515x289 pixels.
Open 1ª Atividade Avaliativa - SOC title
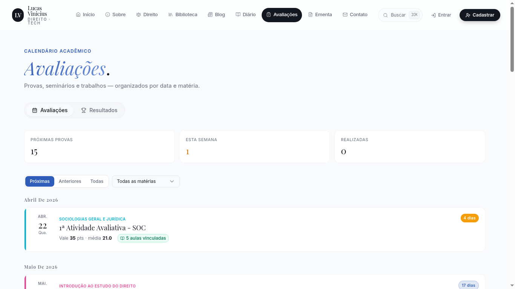[x=103, y=228]
